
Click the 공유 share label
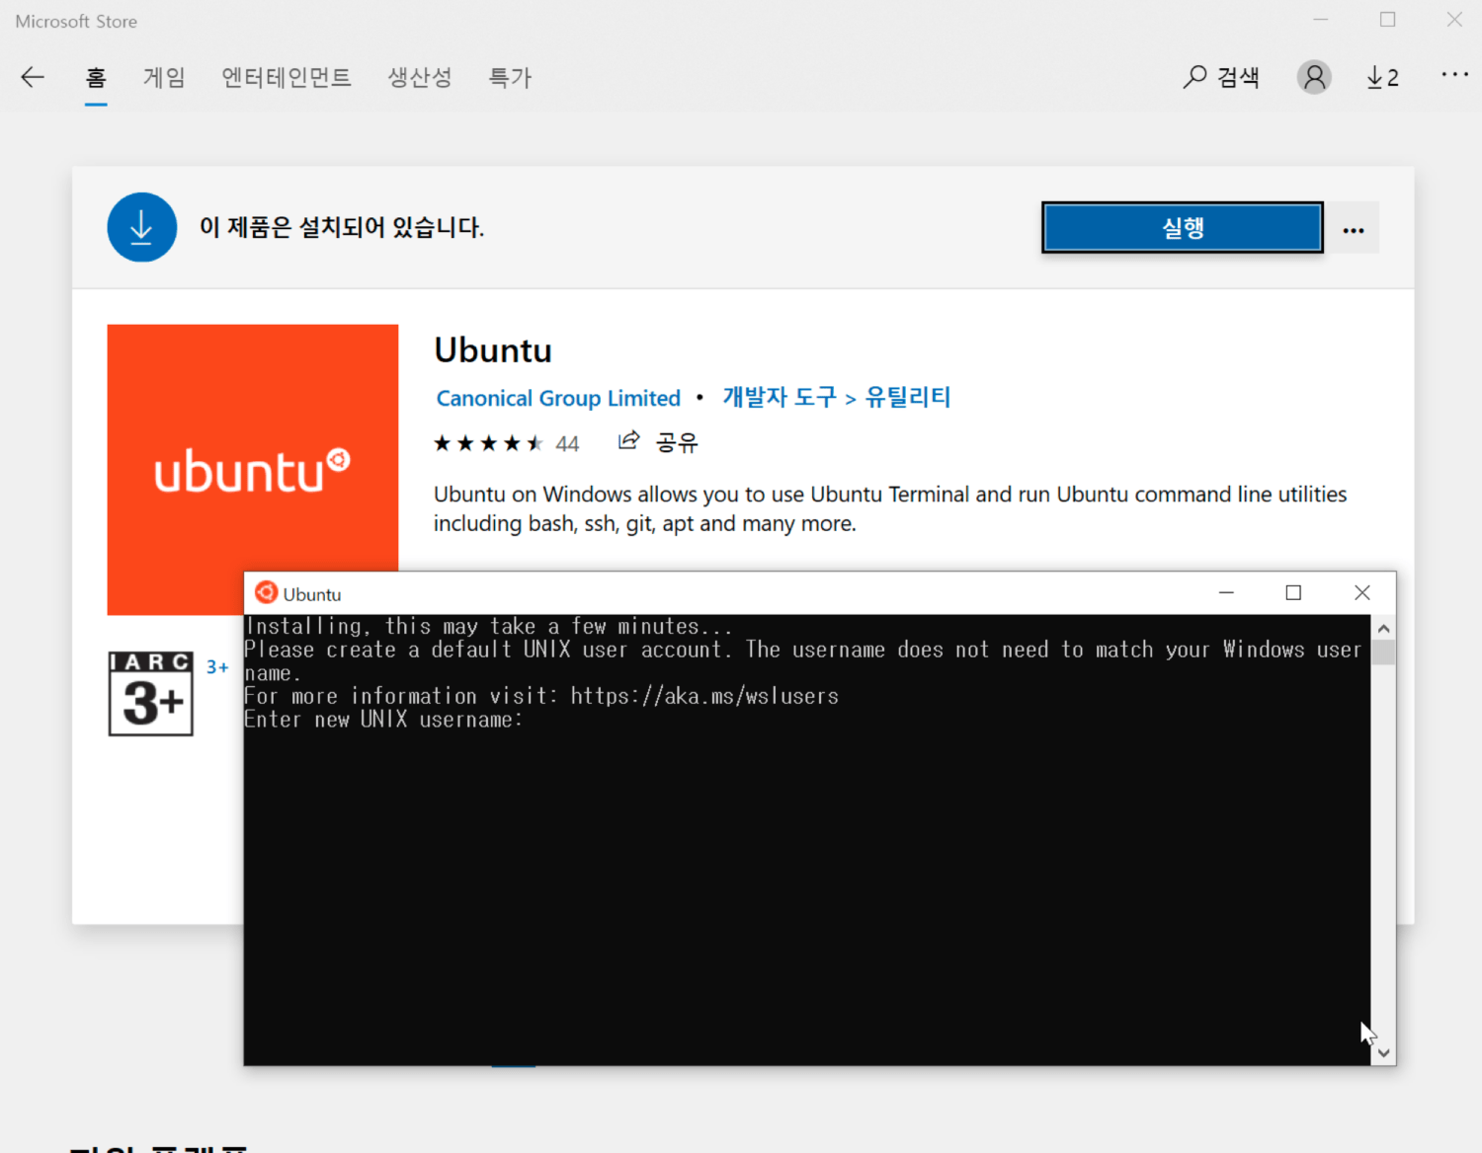(677, 442)
